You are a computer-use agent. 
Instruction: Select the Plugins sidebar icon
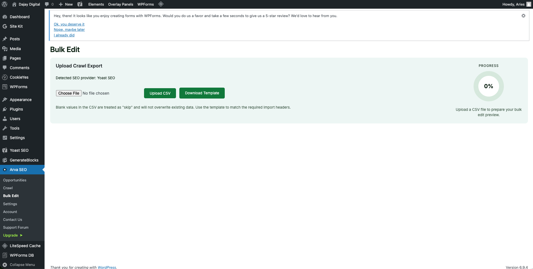point(5,109)
